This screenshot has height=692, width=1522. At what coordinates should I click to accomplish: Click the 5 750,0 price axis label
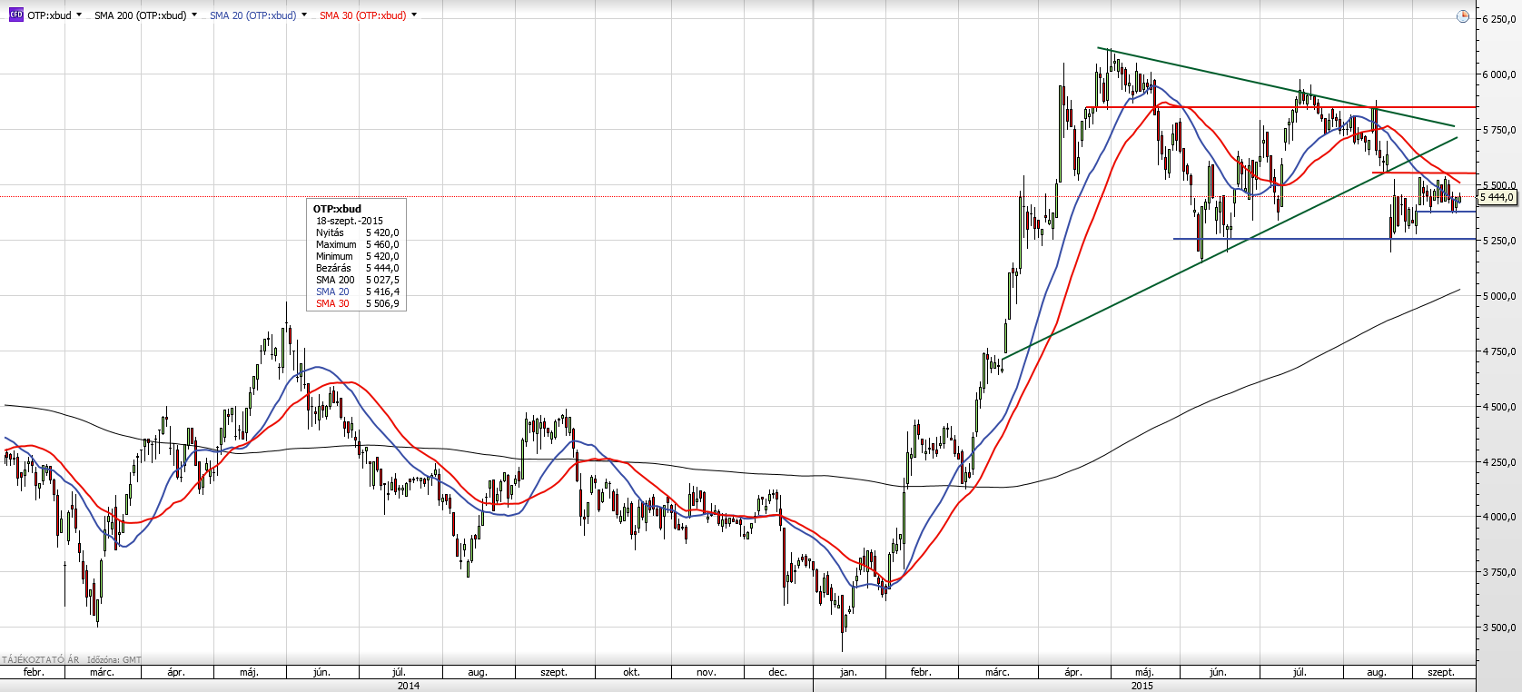1499,130
